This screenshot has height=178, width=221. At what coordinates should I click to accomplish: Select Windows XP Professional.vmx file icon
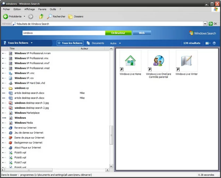pos(11,58)
